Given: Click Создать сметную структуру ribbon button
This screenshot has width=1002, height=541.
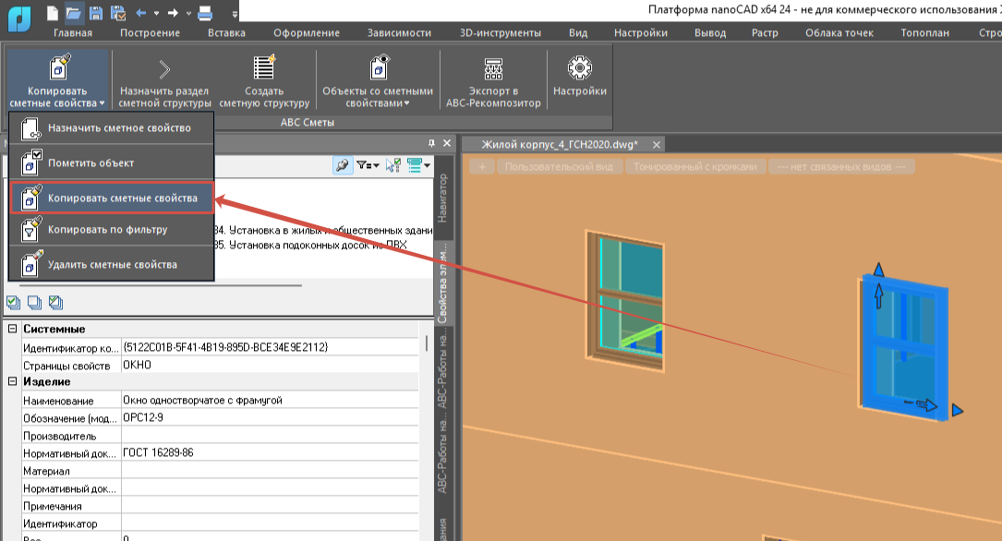Looking at the screenshot, I should (x=264, y=80).
